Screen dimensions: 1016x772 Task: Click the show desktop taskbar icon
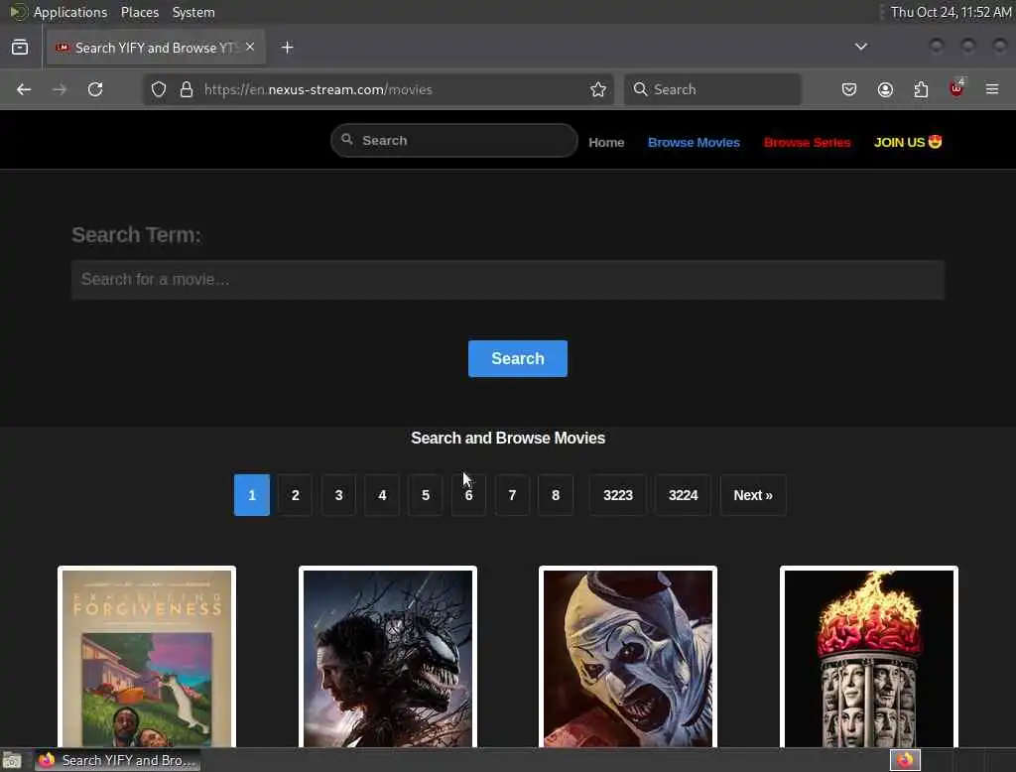(12, 760)
